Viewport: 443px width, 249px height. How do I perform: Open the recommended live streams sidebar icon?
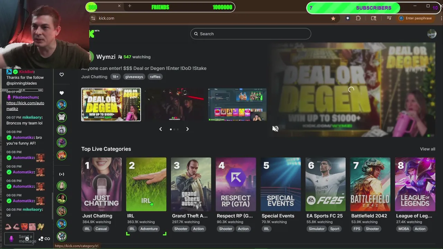point(62,174)
